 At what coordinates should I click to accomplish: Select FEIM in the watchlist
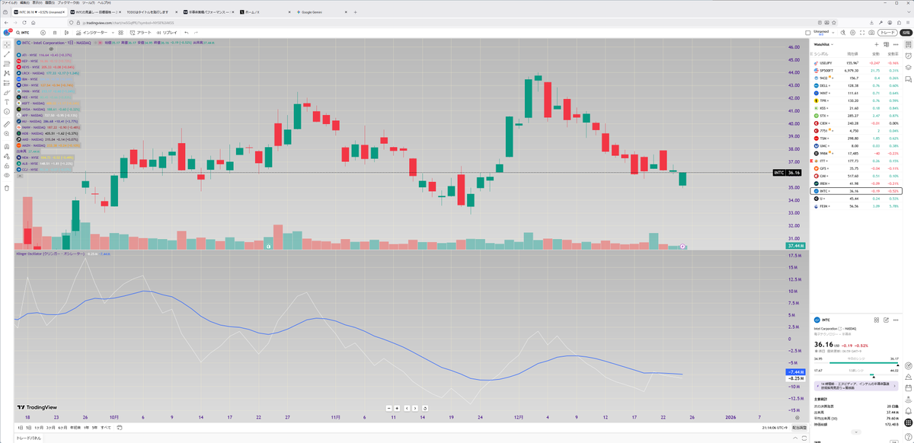click(855, 206)
